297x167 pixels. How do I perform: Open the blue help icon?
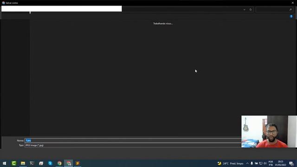[291, 17]
